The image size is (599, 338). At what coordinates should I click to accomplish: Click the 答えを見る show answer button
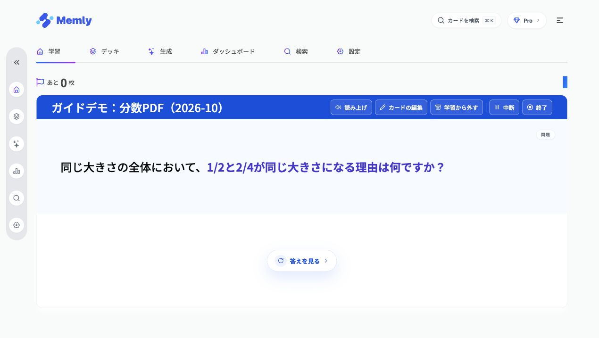pyautogui.click(x=302, y=261)
